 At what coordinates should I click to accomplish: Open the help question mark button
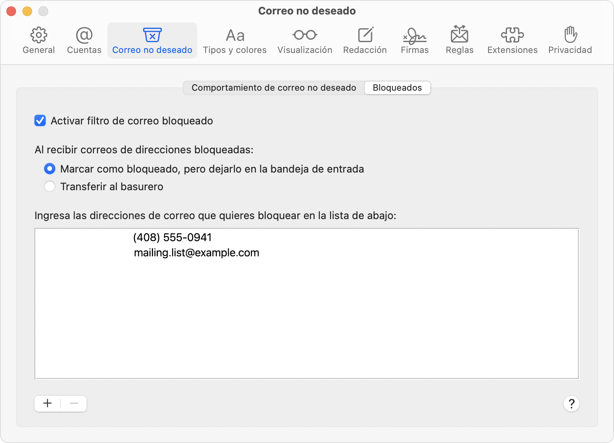click(571, 404)
